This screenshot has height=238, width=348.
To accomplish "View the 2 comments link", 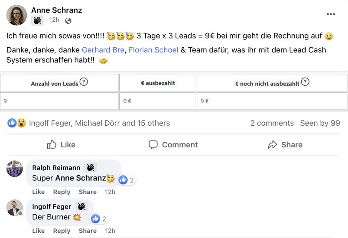I will [x=272, y=123].
